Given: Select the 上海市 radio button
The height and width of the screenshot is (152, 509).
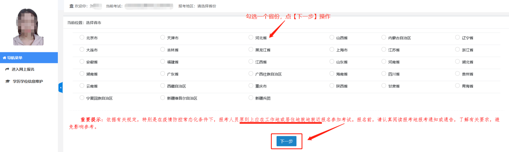Looking at the screenshot, I should coord(332,49).
